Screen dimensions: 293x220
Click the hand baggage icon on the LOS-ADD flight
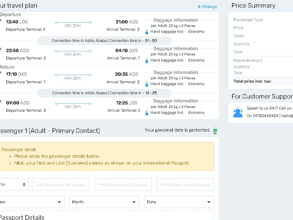(146, 32)
